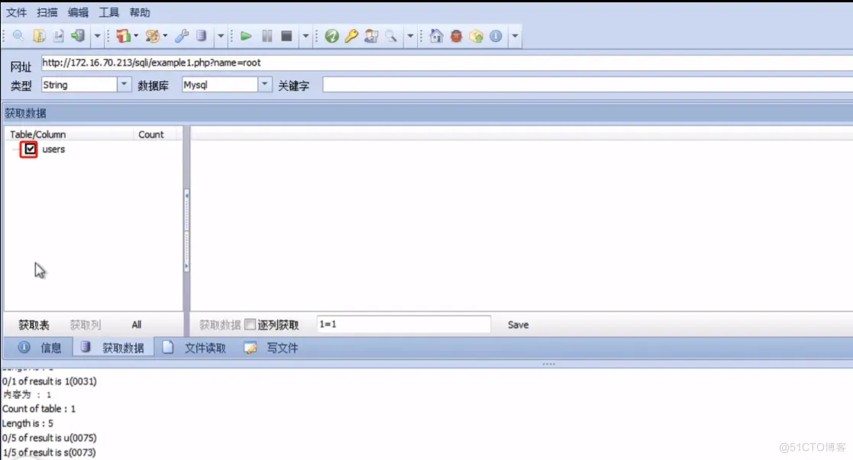Image resolution: width=853 pixels, height=460 pixels.
Task: Click log line 'Count of table : 1'
Action: [39, 408]
